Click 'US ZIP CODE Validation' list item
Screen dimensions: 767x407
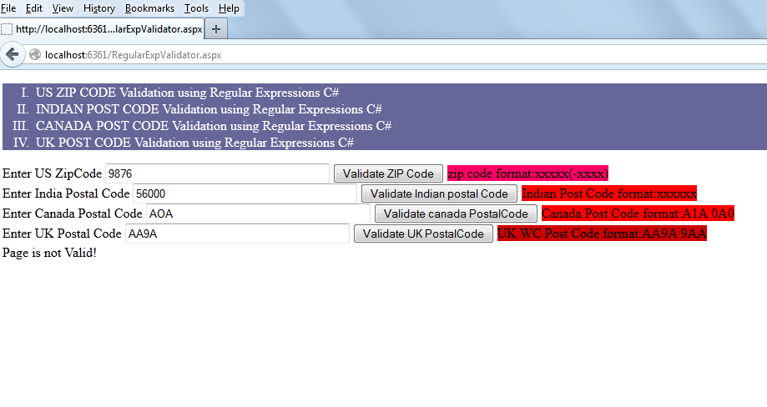point(187,93)
